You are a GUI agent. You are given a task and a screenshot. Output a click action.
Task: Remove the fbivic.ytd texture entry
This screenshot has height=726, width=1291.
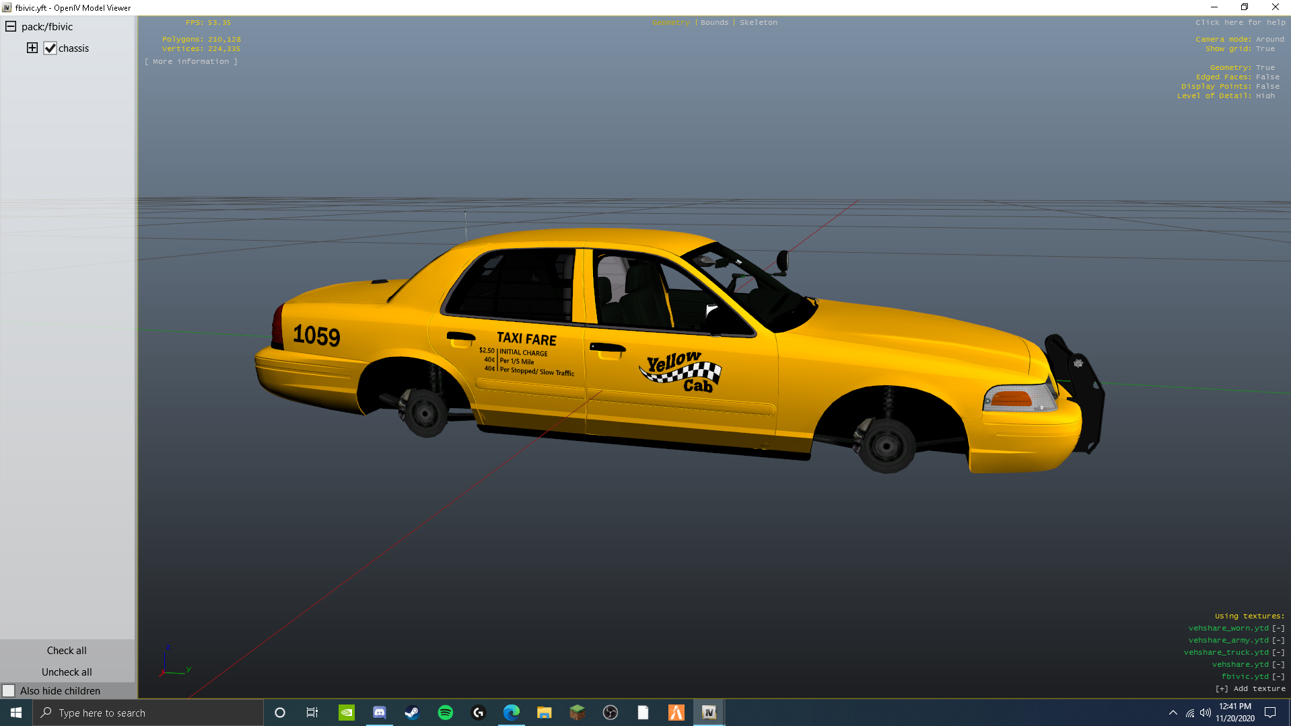click(x=1278, y=676)
